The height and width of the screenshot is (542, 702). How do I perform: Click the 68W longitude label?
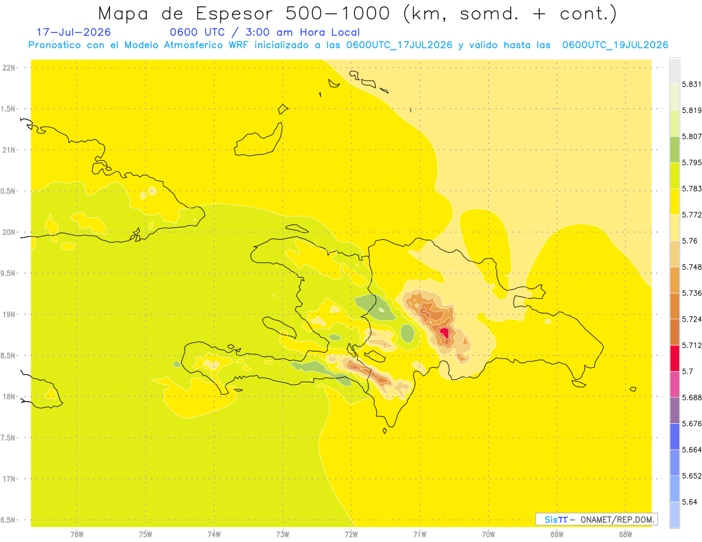(x=625, y=534)
